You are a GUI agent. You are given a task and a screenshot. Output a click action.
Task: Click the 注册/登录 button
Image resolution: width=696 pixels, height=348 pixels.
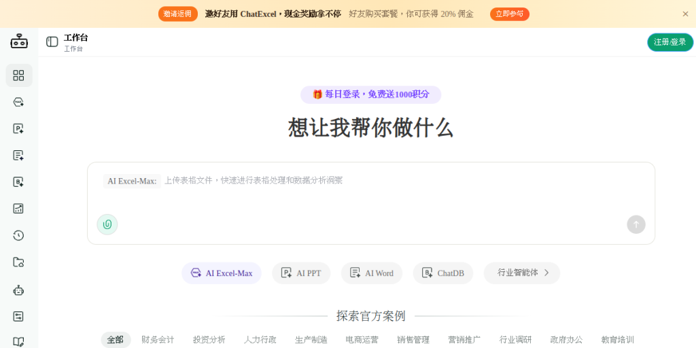(x=670, y=42)
